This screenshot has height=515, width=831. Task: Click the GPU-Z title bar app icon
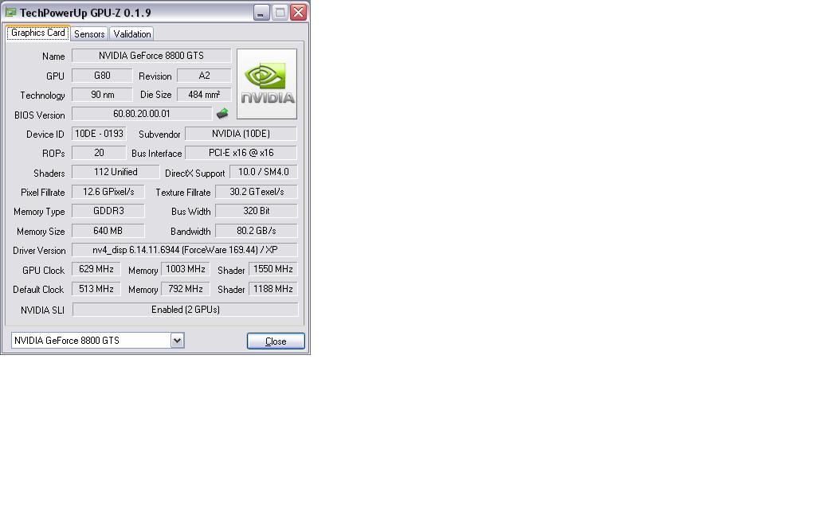(x=10, y=12)
